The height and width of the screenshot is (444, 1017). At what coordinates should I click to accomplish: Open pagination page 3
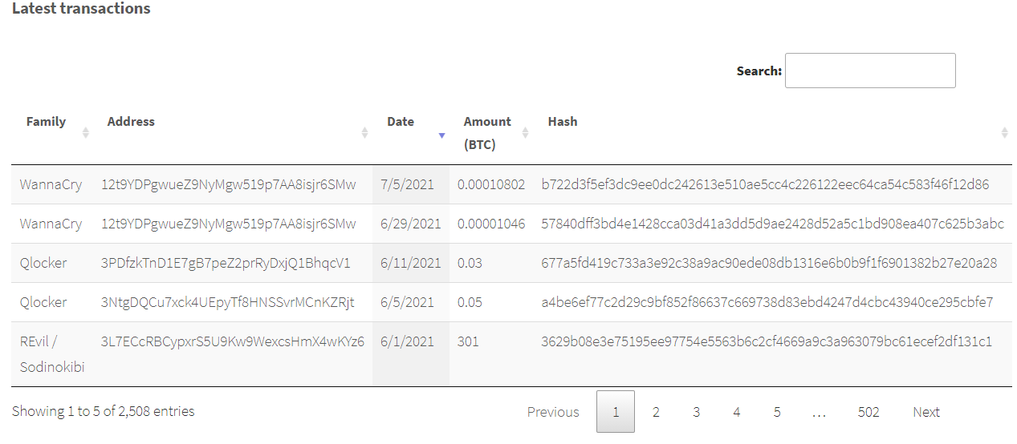(696, 412)
